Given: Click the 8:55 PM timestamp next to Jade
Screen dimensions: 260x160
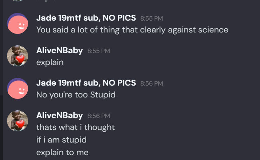Looking at the screenshot, I should pos(151,19).
